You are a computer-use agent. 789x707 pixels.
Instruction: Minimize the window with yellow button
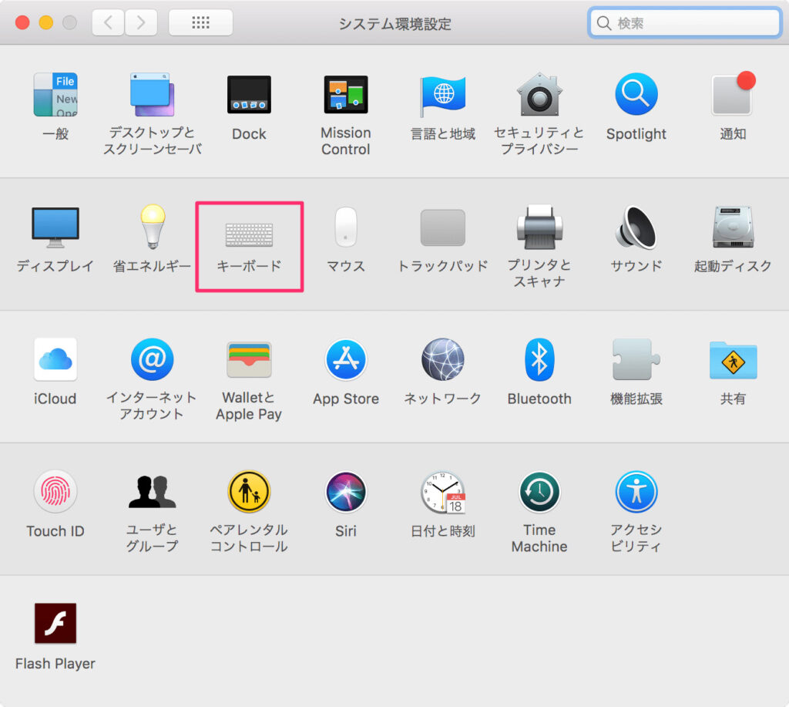tap(45, 22)
